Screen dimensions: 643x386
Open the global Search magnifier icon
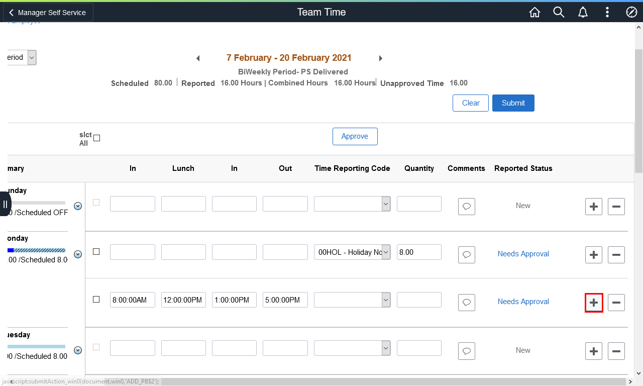click(559, 12)
